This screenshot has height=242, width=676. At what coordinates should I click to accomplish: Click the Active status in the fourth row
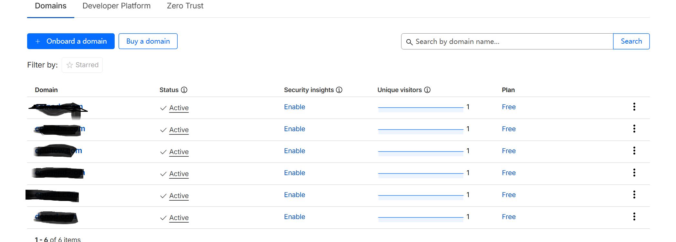tap(179, 174)
